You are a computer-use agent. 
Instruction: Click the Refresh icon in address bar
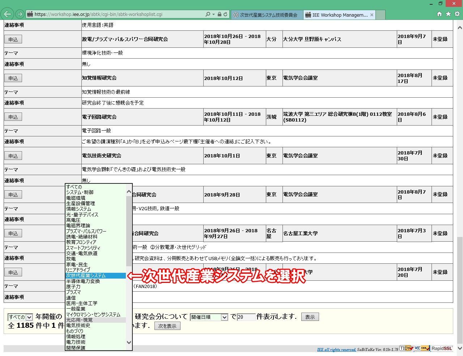[x=225, y=14]
